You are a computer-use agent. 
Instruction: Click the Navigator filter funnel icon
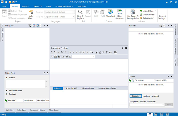29,26
